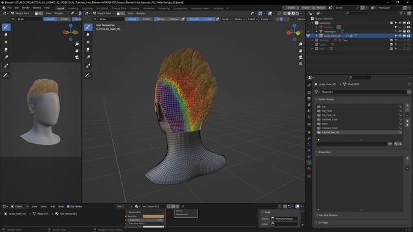The image size is (413, 232).
Task: Select the Gradient tool in left viewport toolbar
Action: [6, 57]
